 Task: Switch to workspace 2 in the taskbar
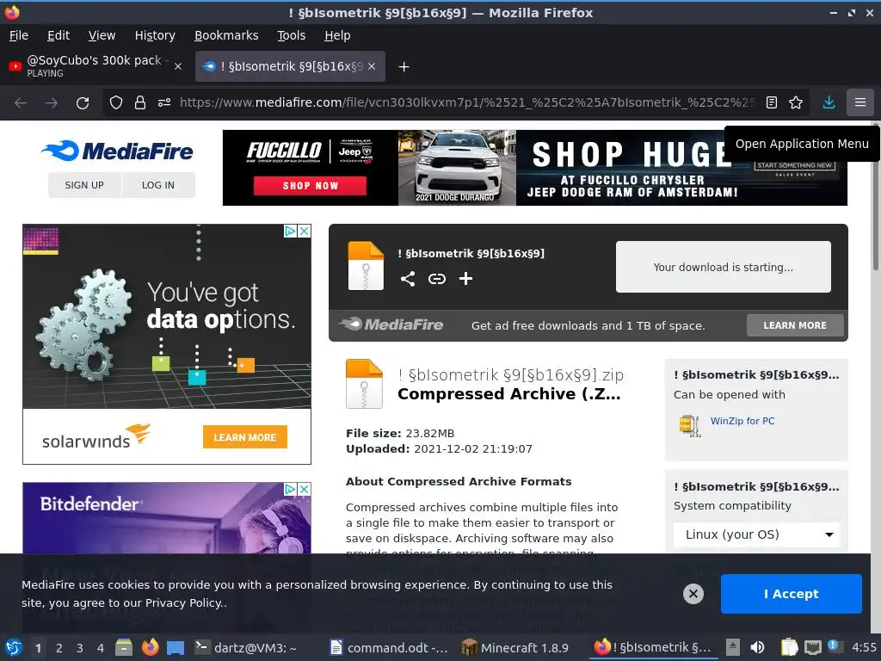[59, 648]
